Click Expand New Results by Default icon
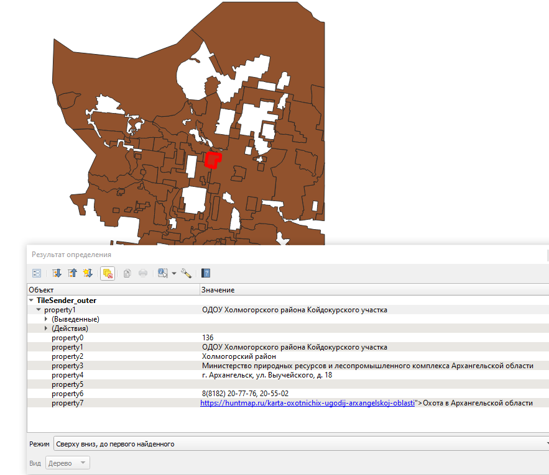Screen dimensions: 549x475 coord(88,273)
